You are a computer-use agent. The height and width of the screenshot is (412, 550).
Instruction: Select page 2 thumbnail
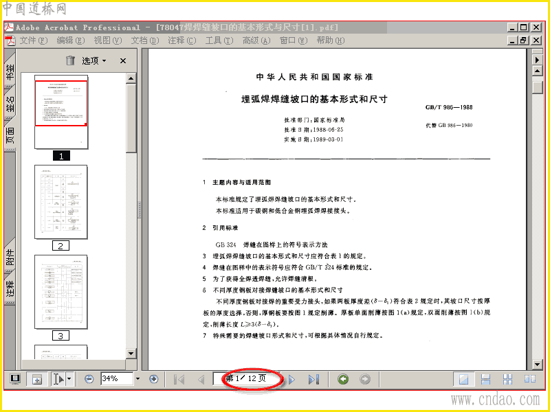point(61,202)
